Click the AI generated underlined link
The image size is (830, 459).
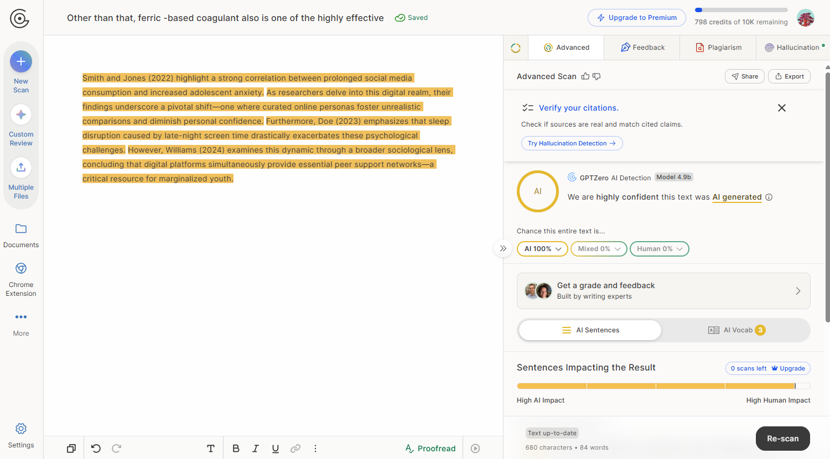[x=737, y=197]
